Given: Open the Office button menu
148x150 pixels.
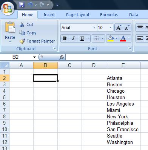Looking at the screenshot, I should [8, 8].
